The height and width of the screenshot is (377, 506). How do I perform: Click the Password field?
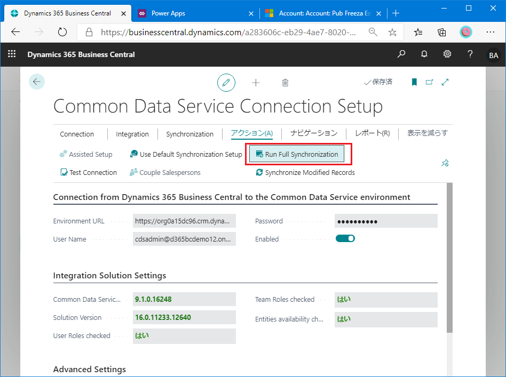386,221
